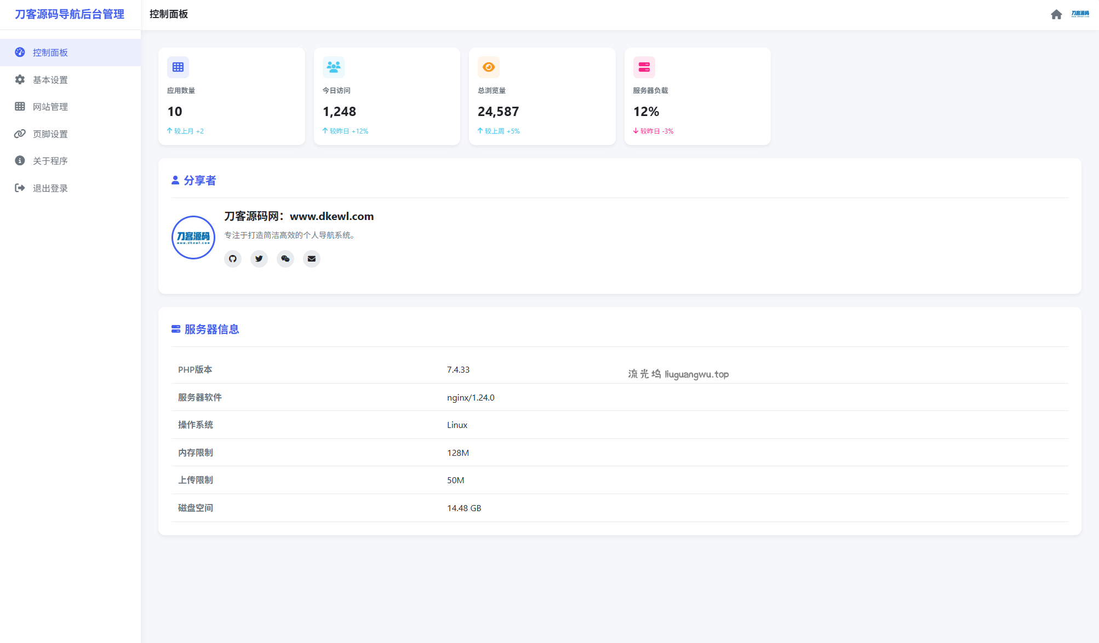The image size is (1099, 643).
Task: Click the orange 总浏览量 eye icon
Action: [489, 67]
